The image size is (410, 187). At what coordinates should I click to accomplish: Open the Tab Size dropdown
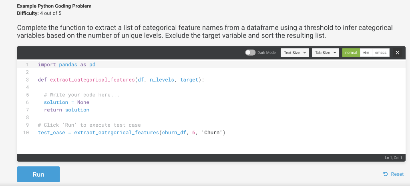point(325,53)
